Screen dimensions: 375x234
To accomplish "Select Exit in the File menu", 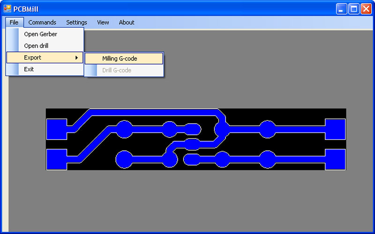I will (45, 69).
